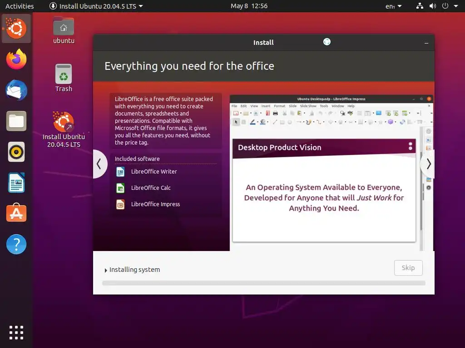Open the Help application
465x348 pixels.
click(16, 244)
